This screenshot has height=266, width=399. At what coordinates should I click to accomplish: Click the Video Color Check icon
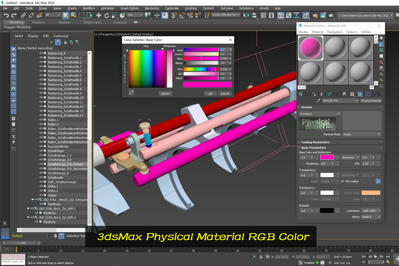tap(381, 62)
